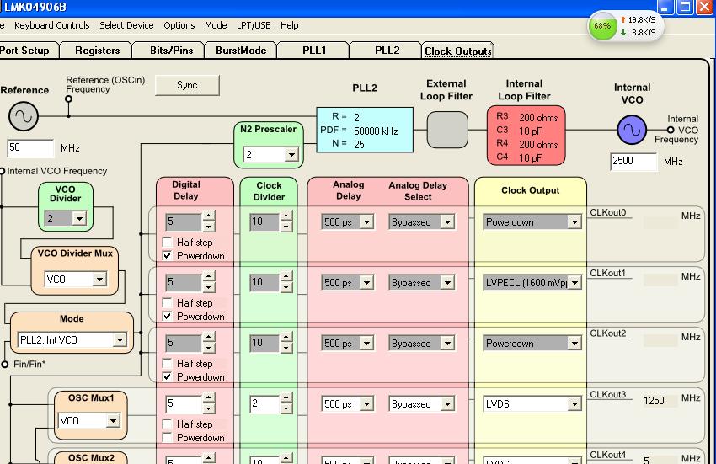Open the Internal Loop Filter red block
Image resolution: width=716 pixels, height=464 pixels.
(526, 136)
